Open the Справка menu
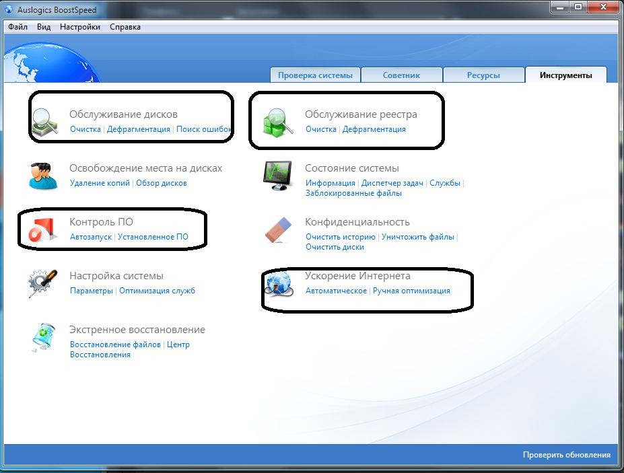This screenshot has height=473, width=624. coord(125,27)
